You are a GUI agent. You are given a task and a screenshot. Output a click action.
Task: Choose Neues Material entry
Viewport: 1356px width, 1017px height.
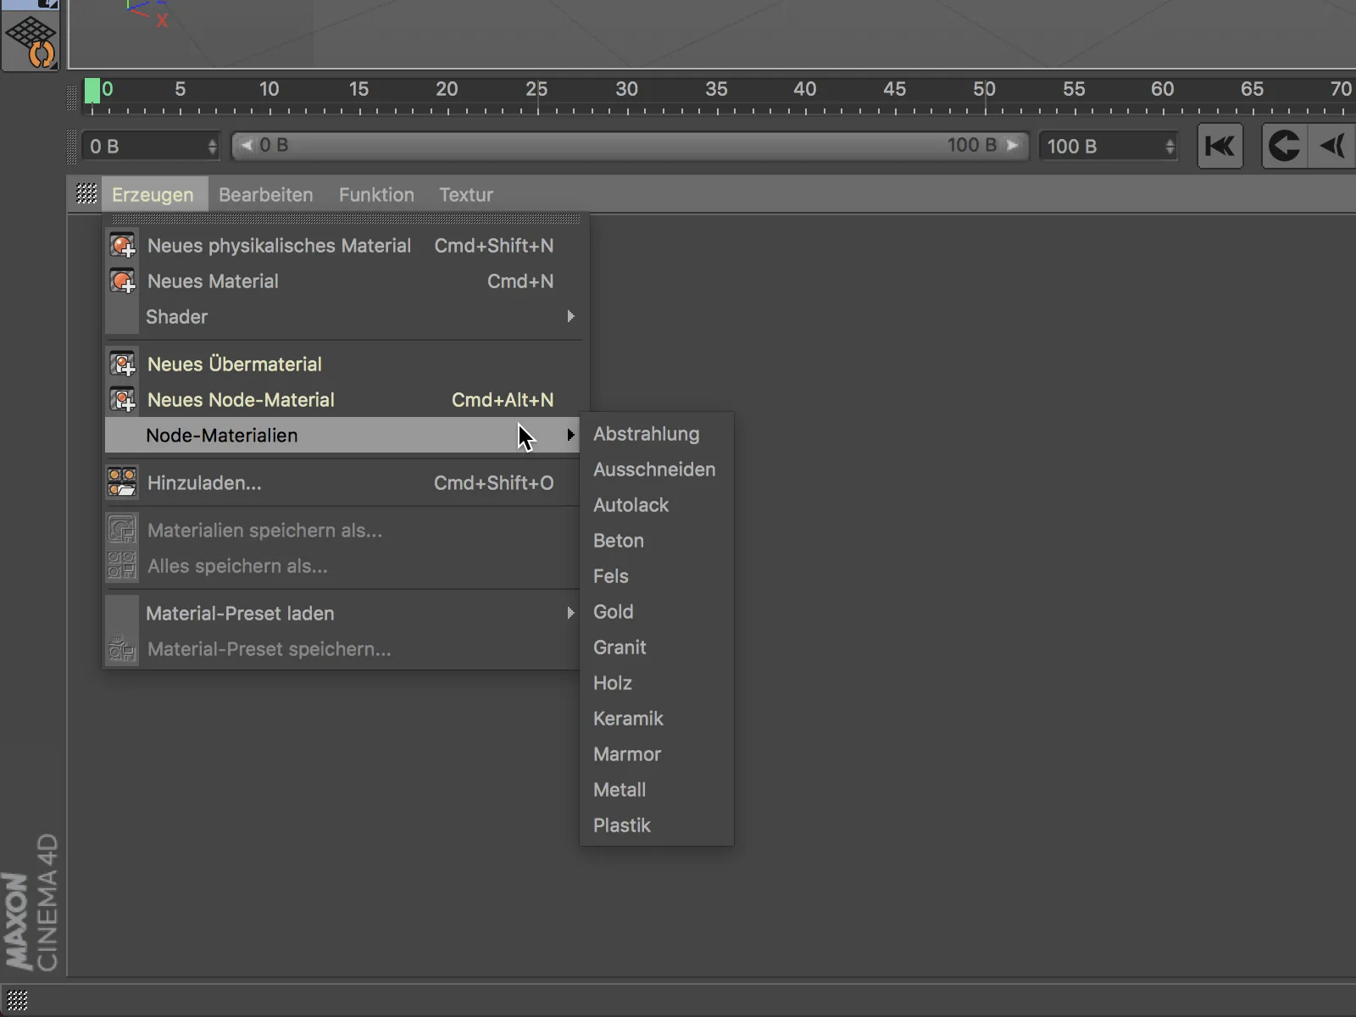[343, 281]
